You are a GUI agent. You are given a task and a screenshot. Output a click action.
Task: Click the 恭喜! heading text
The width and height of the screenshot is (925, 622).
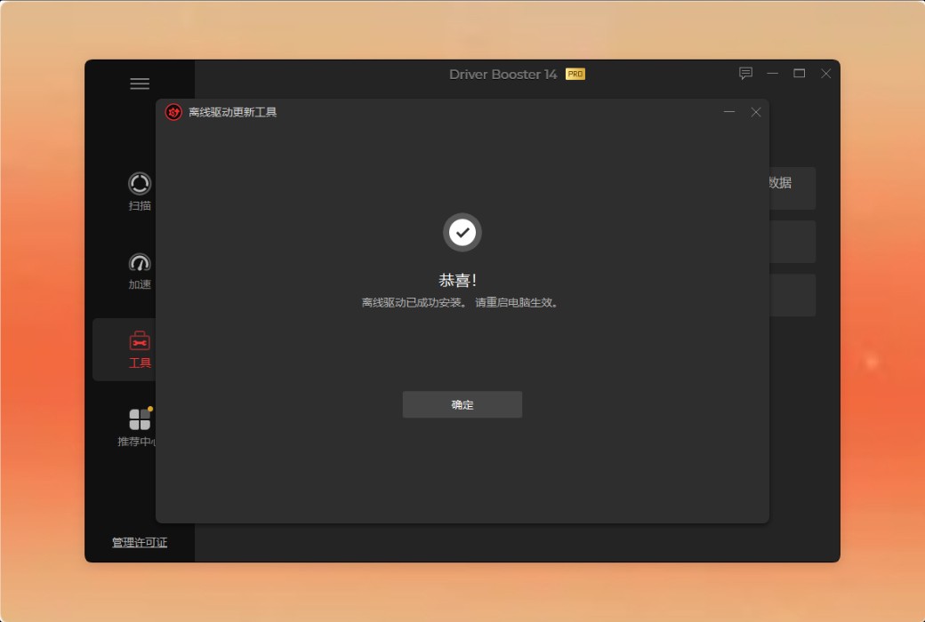(458, 280)
